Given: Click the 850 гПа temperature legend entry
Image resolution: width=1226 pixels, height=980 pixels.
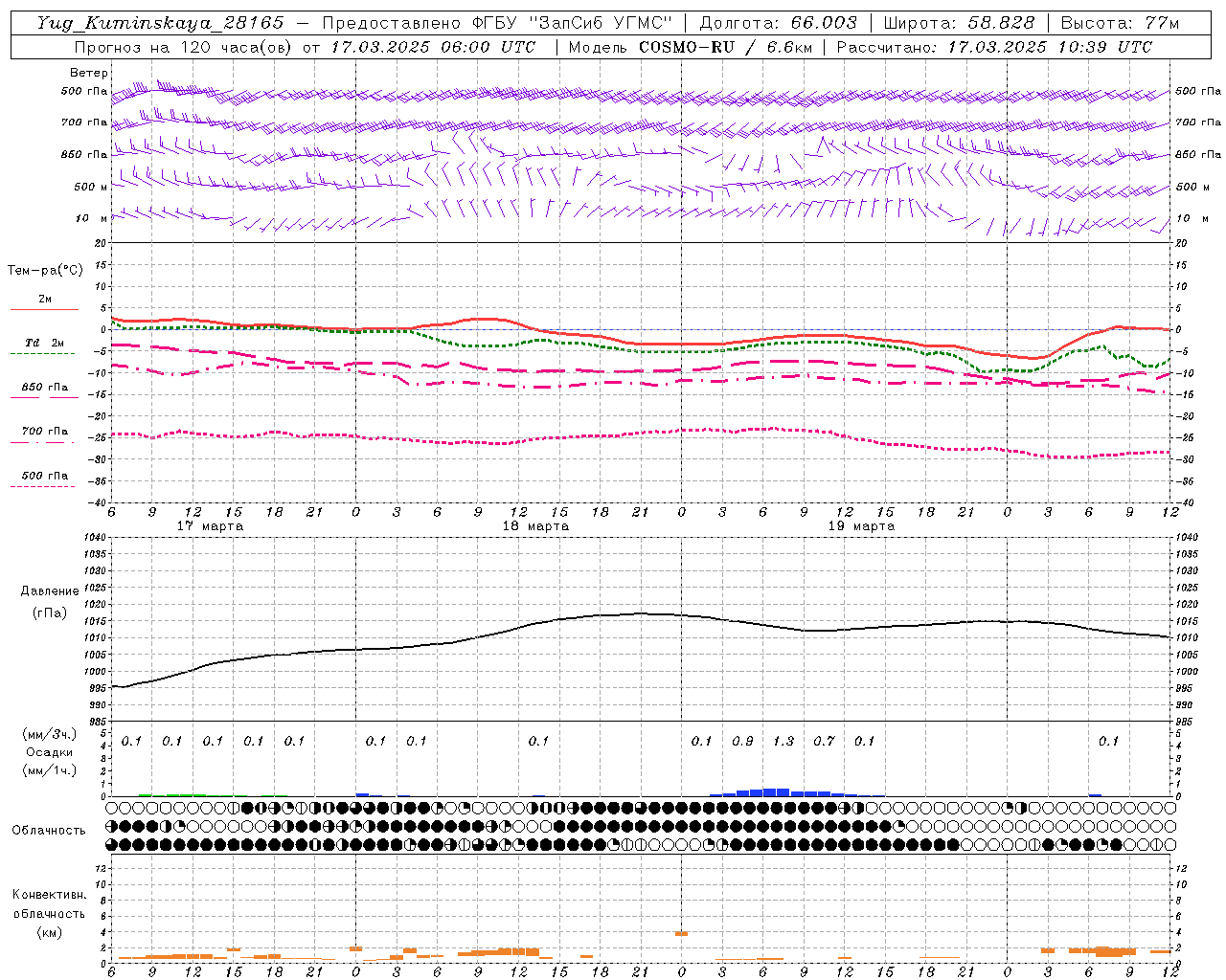Looking at the screenshot, I should pyautogui.click(x=45, y=388).
